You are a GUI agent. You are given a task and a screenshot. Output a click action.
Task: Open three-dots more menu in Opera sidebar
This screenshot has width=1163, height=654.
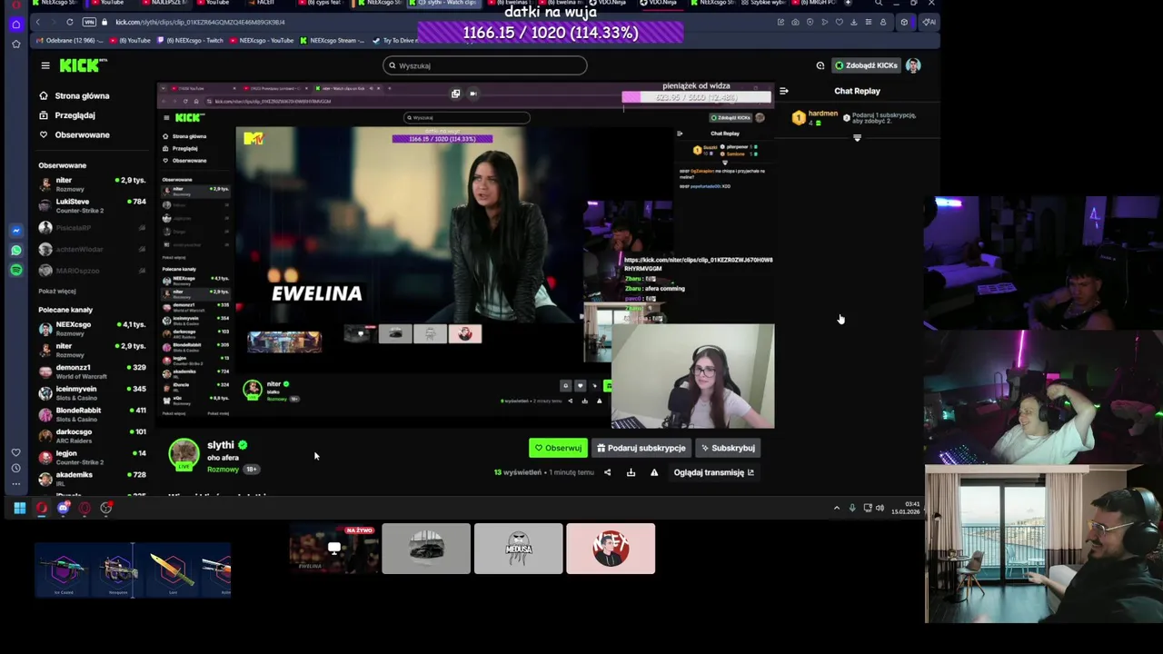click(x=16, y=483)
